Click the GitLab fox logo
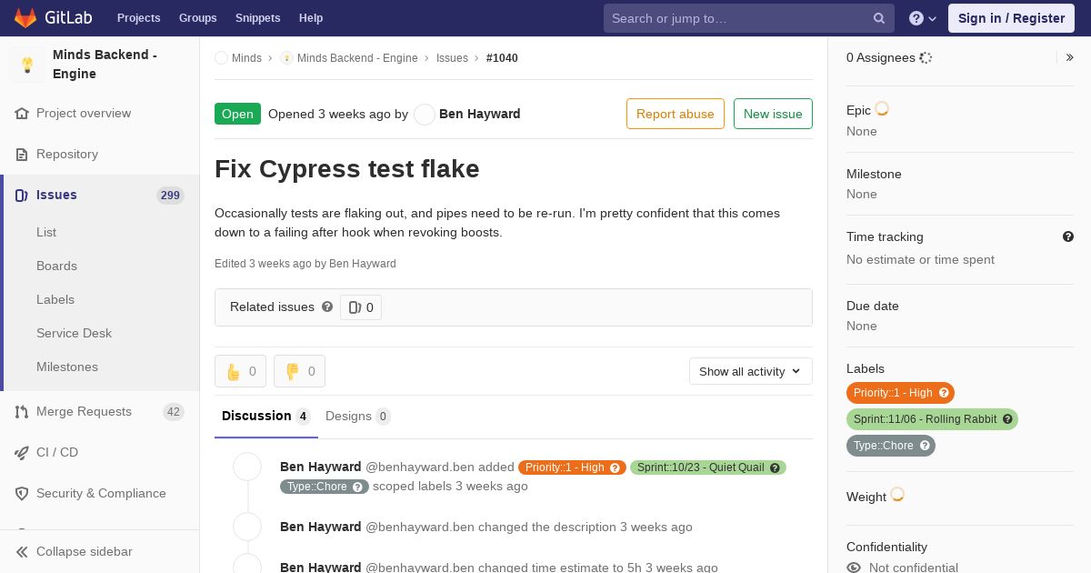Viewport: 1091px width, 573px height. tap(25, 18)
